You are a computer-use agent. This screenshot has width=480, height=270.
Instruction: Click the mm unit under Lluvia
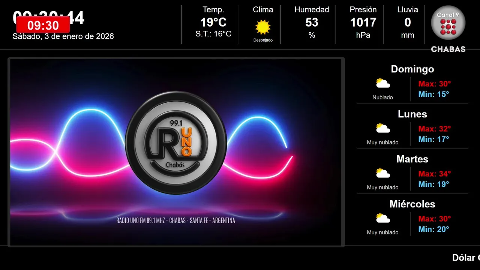pos(408,36)
